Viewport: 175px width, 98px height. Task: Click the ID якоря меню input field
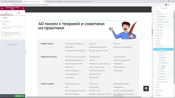(x=13, y=24)
